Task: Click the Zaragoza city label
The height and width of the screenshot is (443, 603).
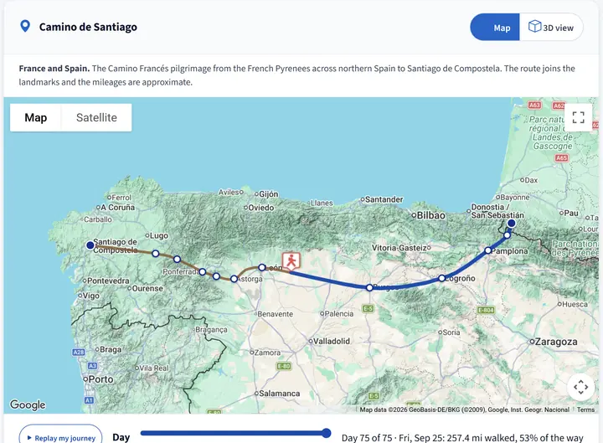Action: click(556, 342)
